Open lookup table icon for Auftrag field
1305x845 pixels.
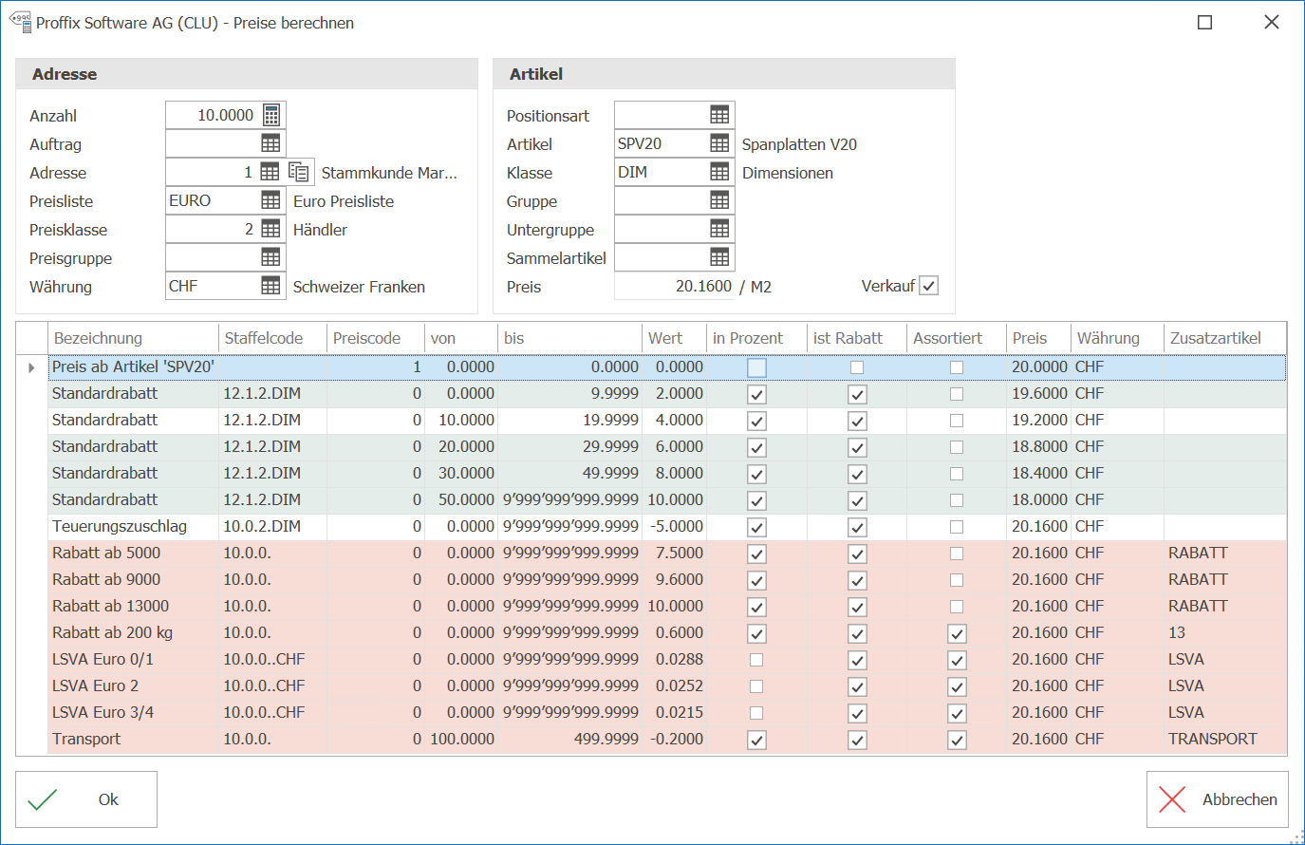tap(270, 143)
